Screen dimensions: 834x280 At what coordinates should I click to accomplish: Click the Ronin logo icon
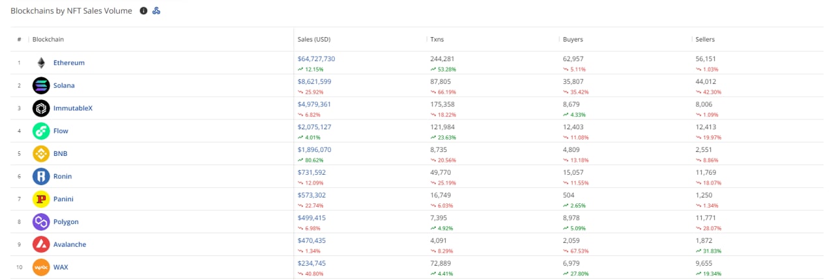[41, 177]
